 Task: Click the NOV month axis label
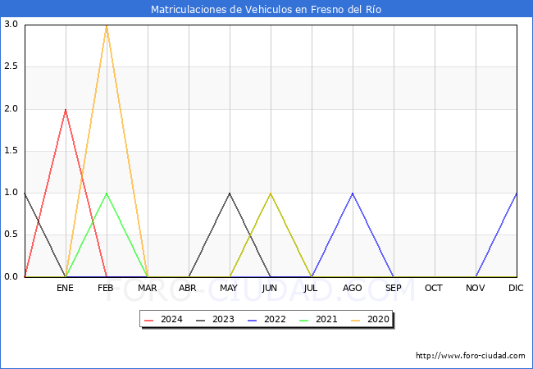476,288
